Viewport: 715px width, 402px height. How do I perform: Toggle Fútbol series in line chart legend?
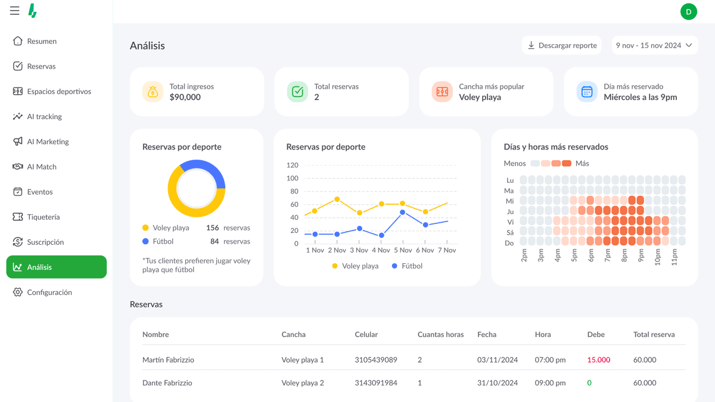(x=407, y=266)
